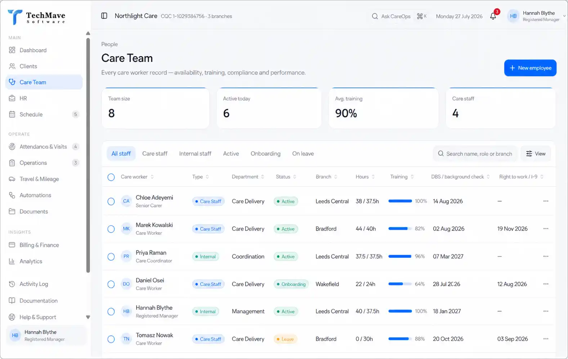Sort by the Care worker column

(x=137, y=177)
